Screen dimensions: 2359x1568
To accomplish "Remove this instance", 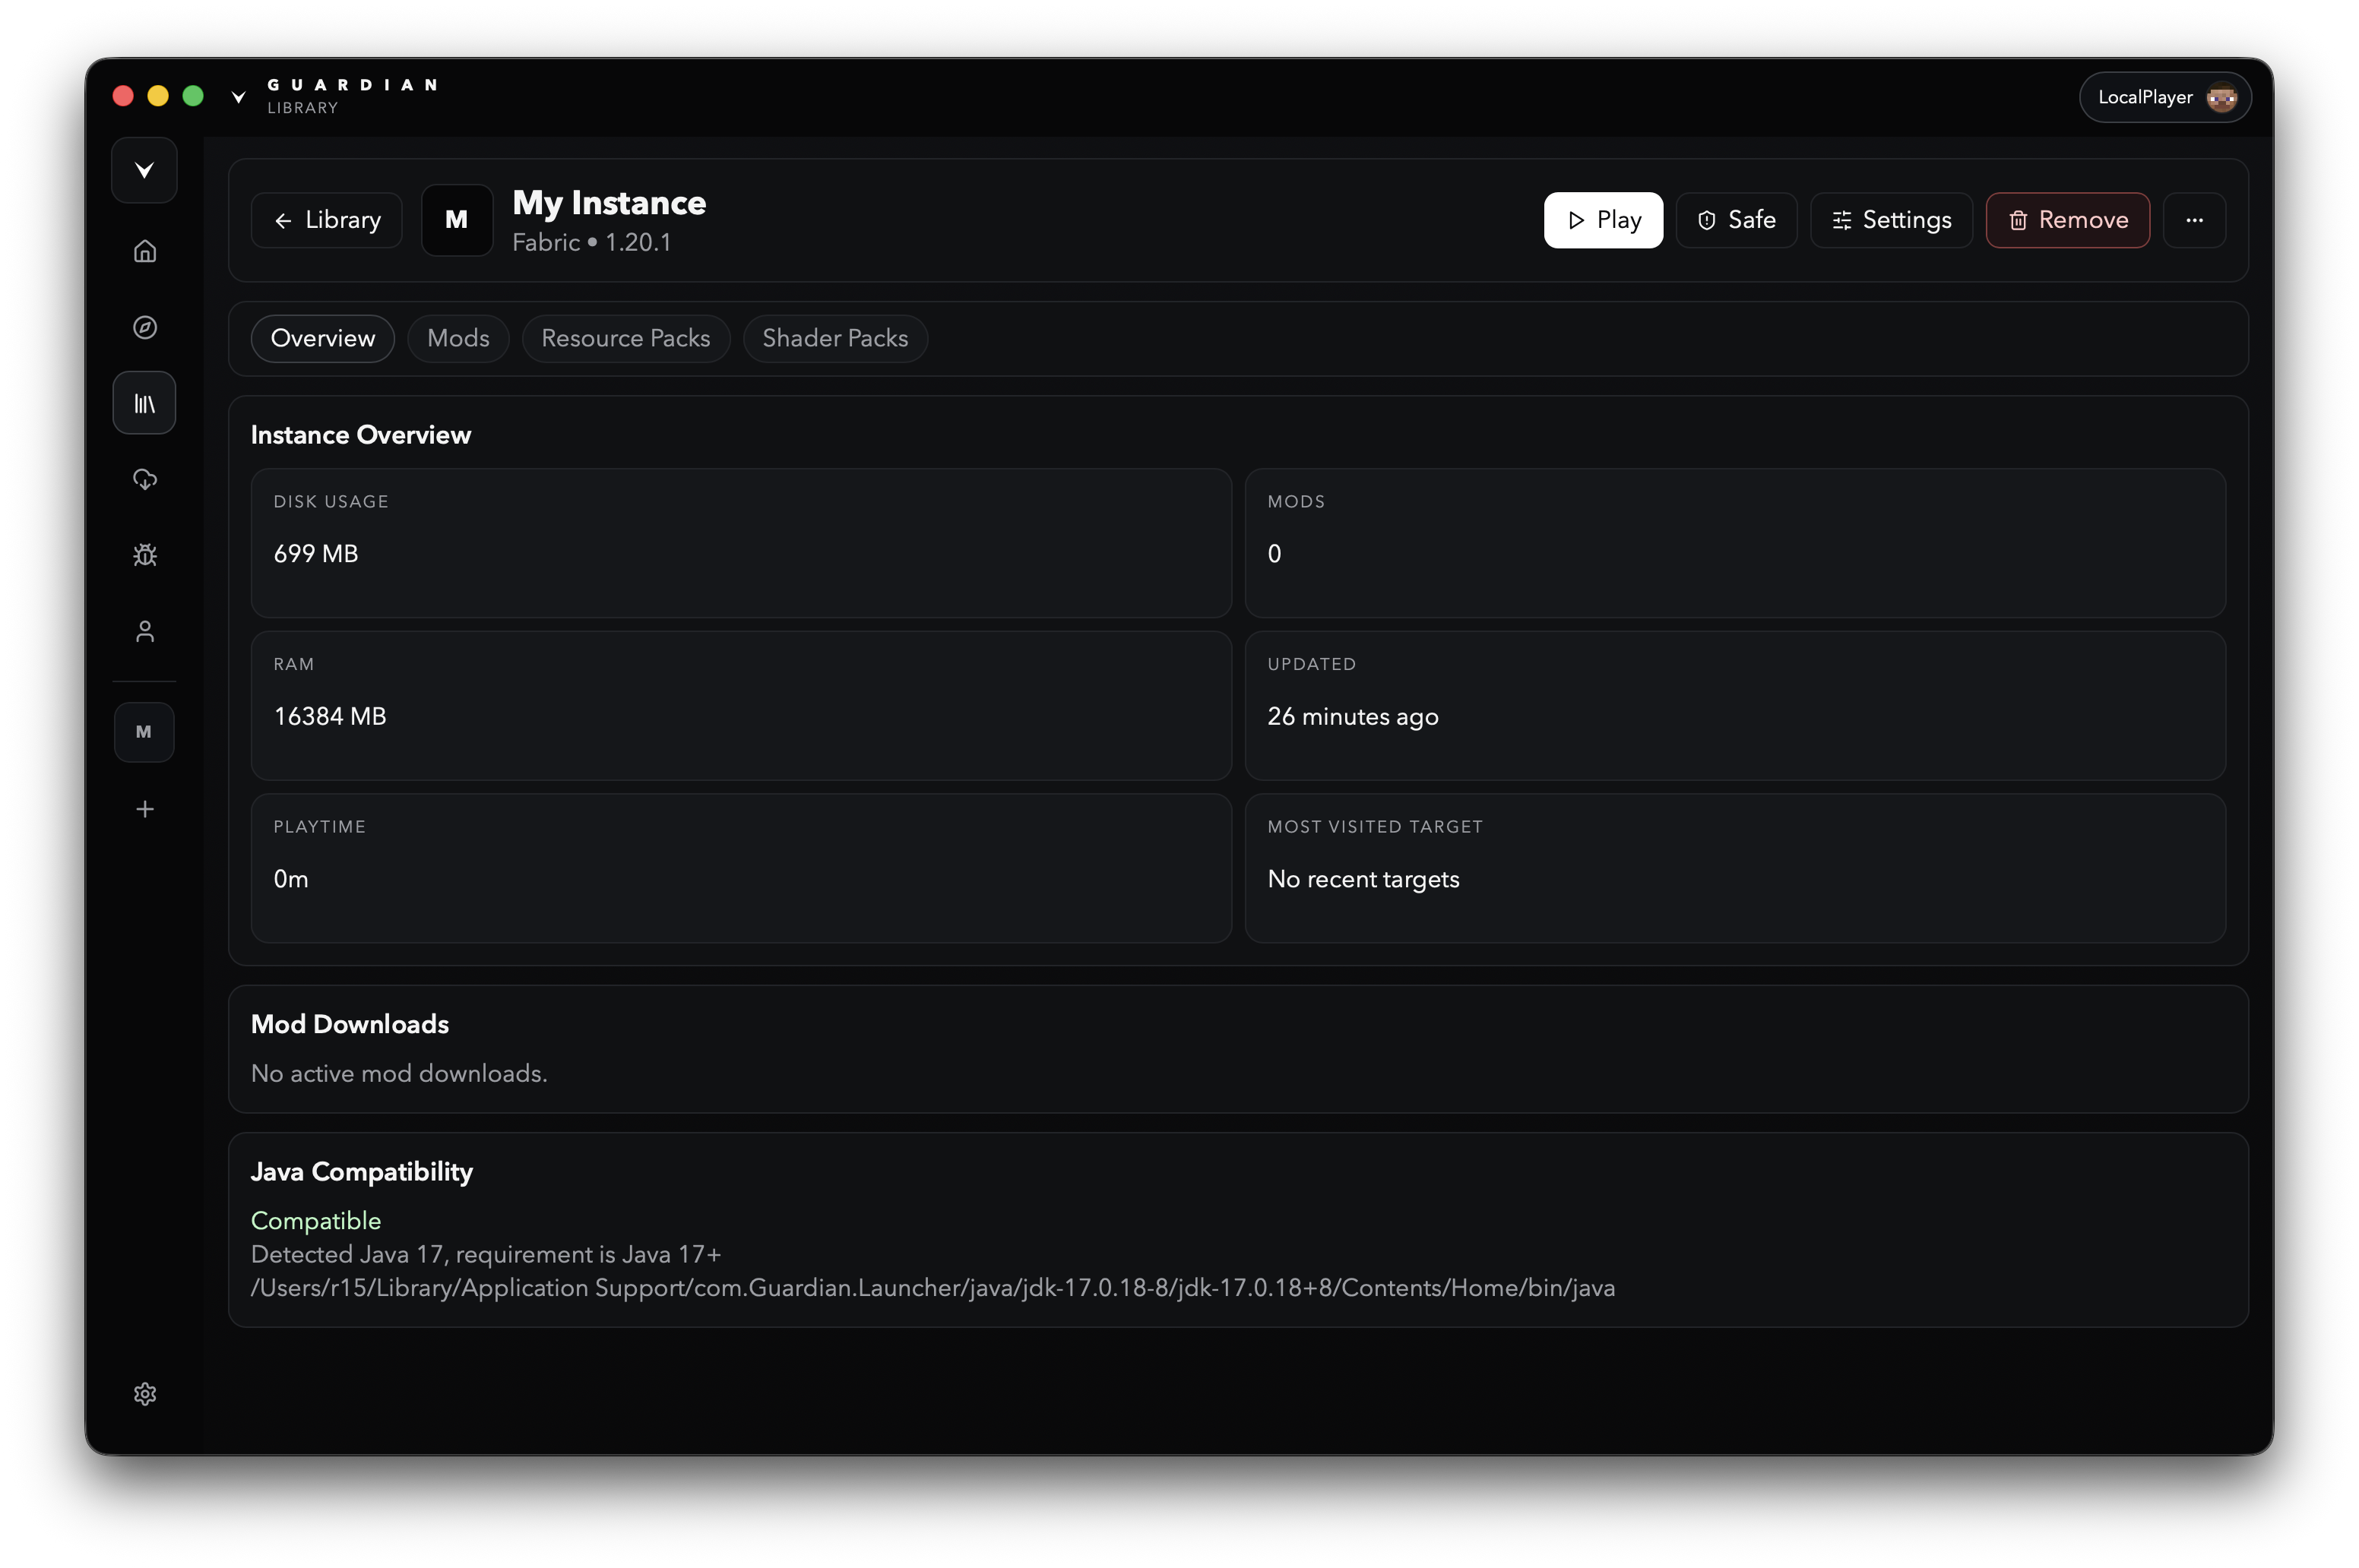I will coord(2067,220).
